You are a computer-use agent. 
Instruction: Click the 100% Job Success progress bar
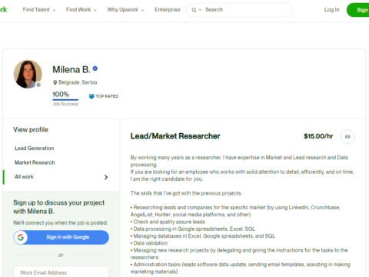point(65,99)
